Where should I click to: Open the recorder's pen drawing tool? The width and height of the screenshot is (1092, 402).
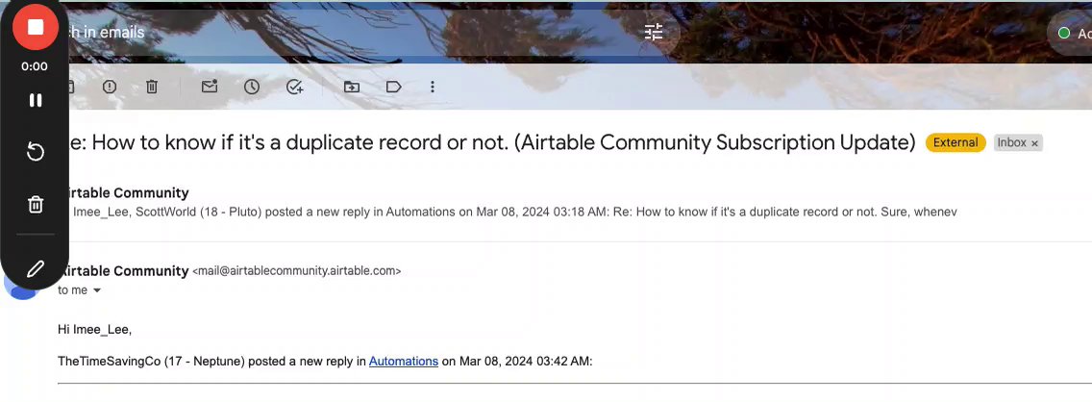(36, 267)
